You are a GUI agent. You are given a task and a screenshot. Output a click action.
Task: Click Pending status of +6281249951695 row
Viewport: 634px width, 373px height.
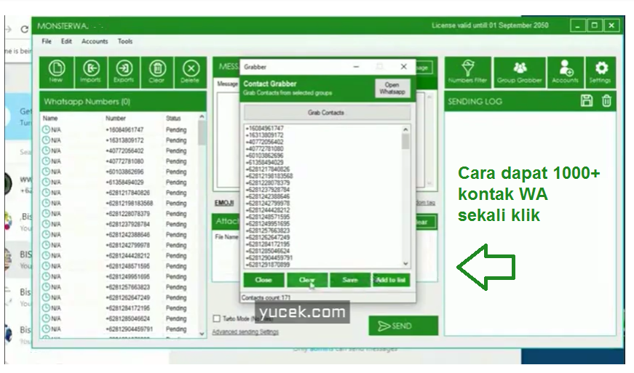[x=176, y=277]
